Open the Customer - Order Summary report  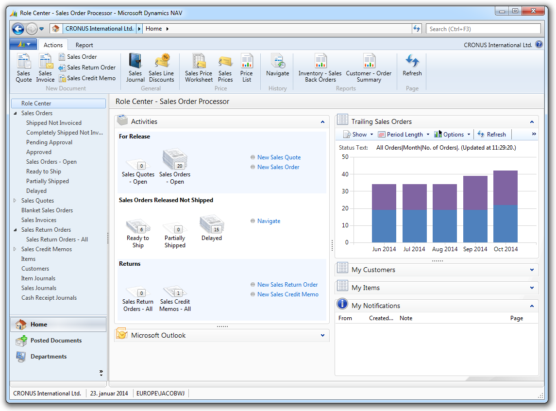(369, 67)
